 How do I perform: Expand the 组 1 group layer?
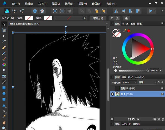click(x=112, y=94)
